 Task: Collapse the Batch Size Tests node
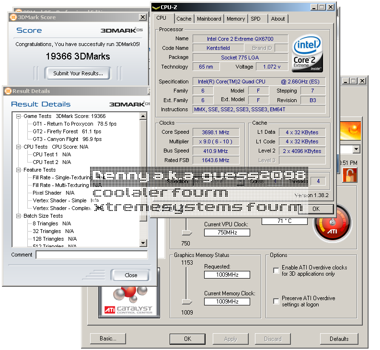click(x=19, y=216)
